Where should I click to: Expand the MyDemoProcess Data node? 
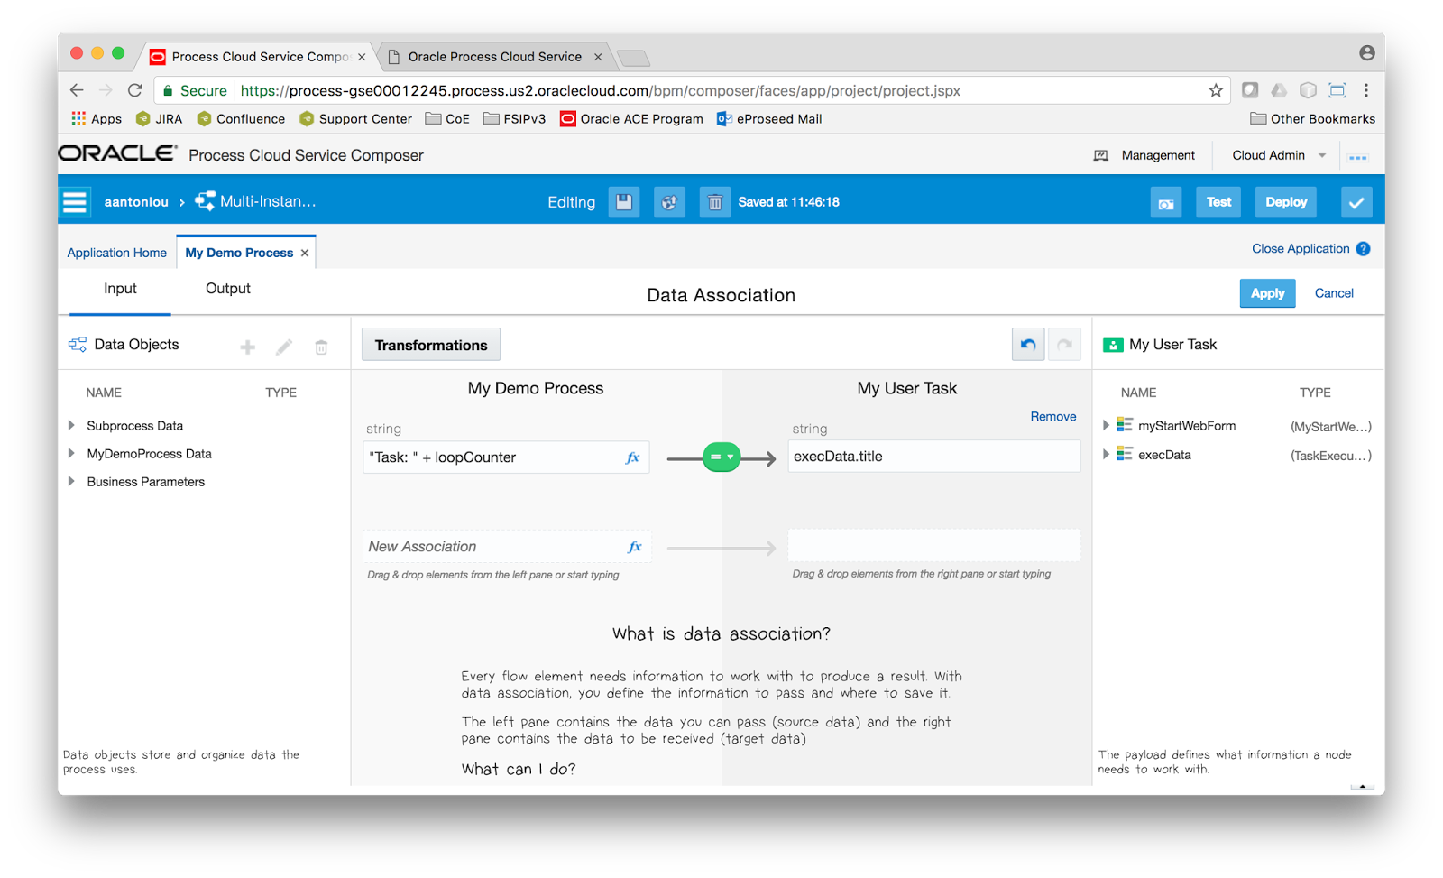71,453
